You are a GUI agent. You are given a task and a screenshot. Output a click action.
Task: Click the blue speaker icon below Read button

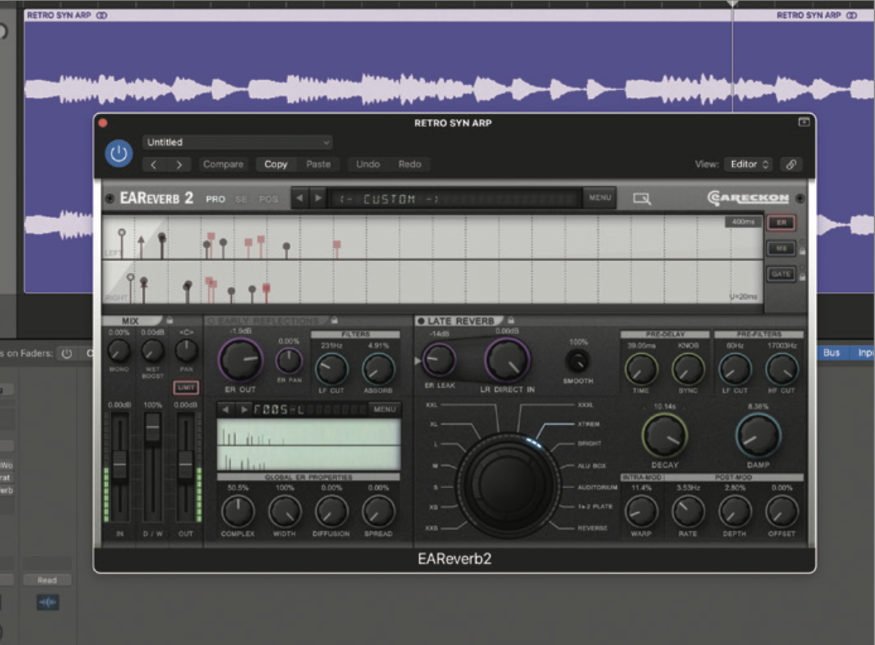coord(47,602)
